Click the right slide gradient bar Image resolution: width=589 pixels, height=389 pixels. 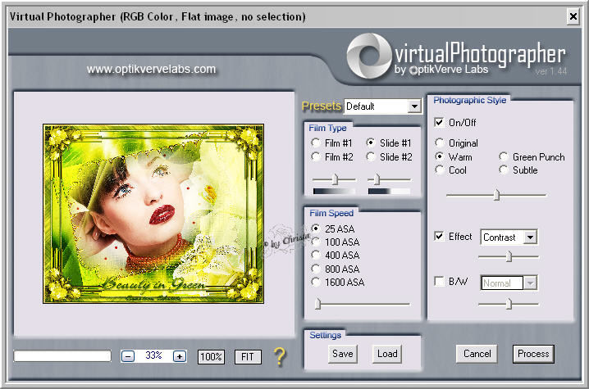point(389,192)
